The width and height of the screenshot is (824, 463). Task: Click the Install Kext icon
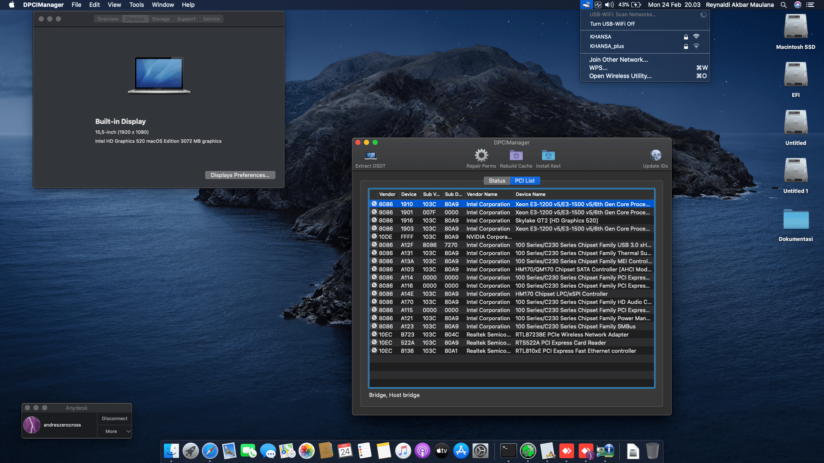pyautogui.click(x=548, y=156)
